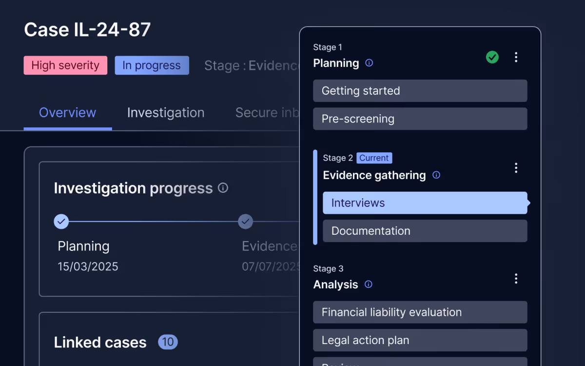Click the green completed checkmark on Stage 1
Image resolution: width=585 pixels, height=366 pixels.
click(x=492, y=57)
